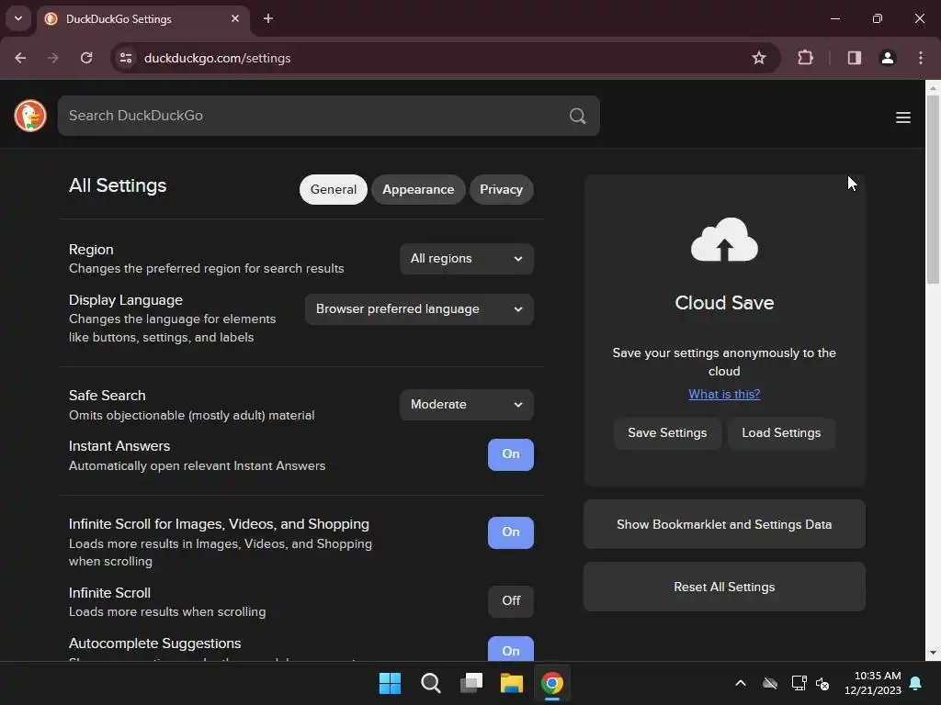This screenshot has height=705, width=941.
Task: Open the What is this? link
Action: click(x=724, y=394)
